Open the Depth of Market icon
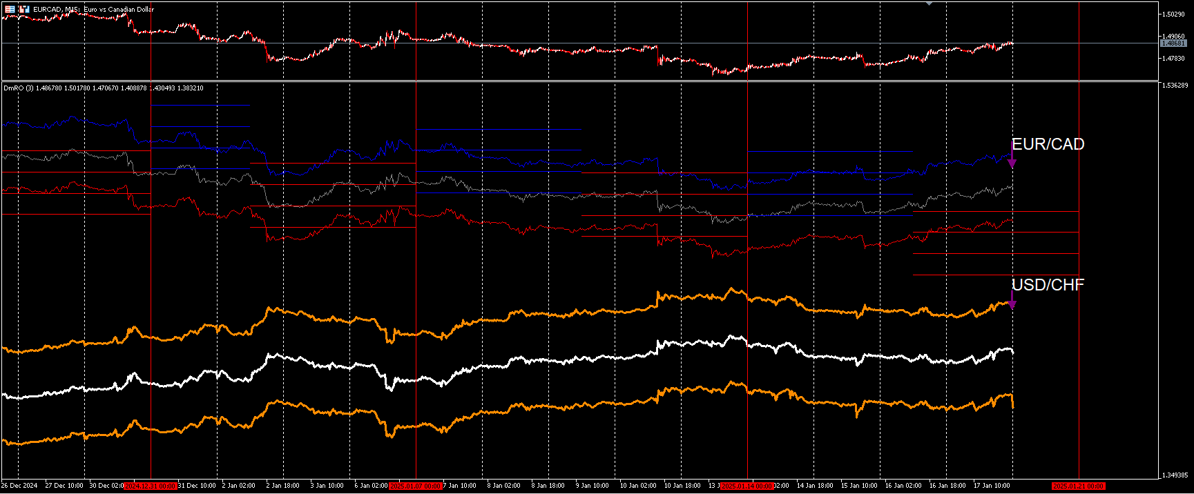 [24, 9]
